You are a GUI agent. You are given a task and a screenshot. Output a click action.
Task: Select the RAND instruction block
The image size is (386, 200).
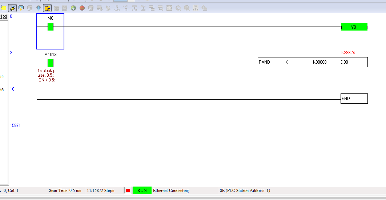click(x=265, y=62)
